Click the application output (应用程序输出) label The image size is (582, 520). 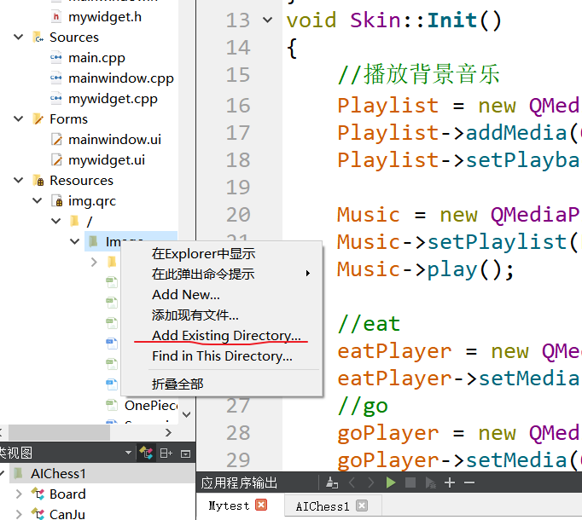coord(239,482)
